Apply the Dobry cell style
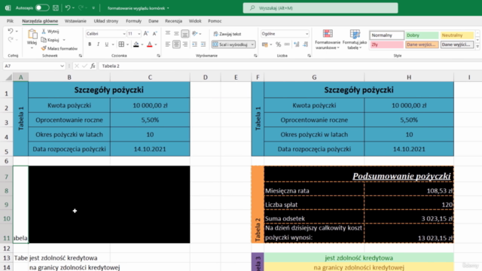 click(422, 35)
